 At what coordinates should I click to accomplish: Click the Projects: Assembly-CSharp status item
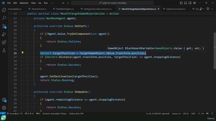click(55, 114)
